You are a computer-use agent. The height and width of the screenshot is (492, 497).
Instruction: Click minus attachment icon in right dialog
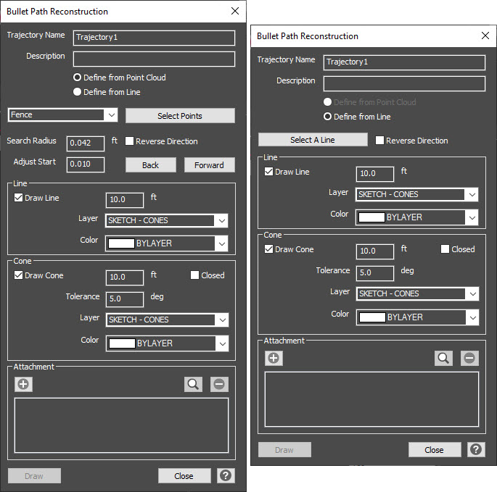click(x=469, y=358)
